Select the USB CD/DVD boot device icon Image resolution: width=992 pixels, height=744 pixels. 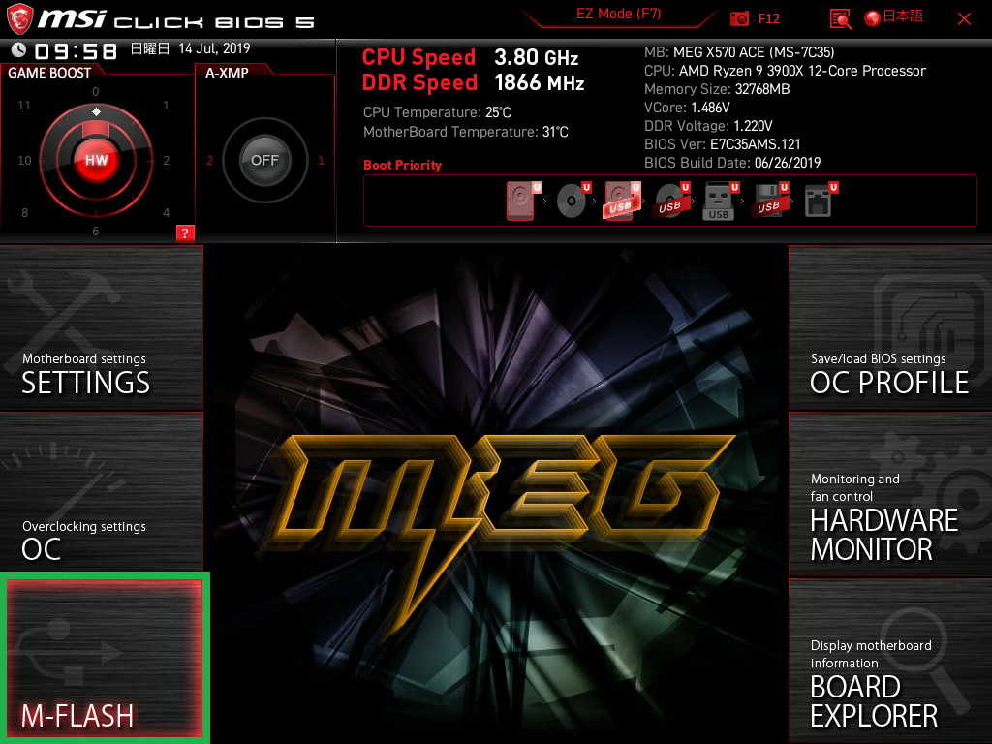click(672, 201)
